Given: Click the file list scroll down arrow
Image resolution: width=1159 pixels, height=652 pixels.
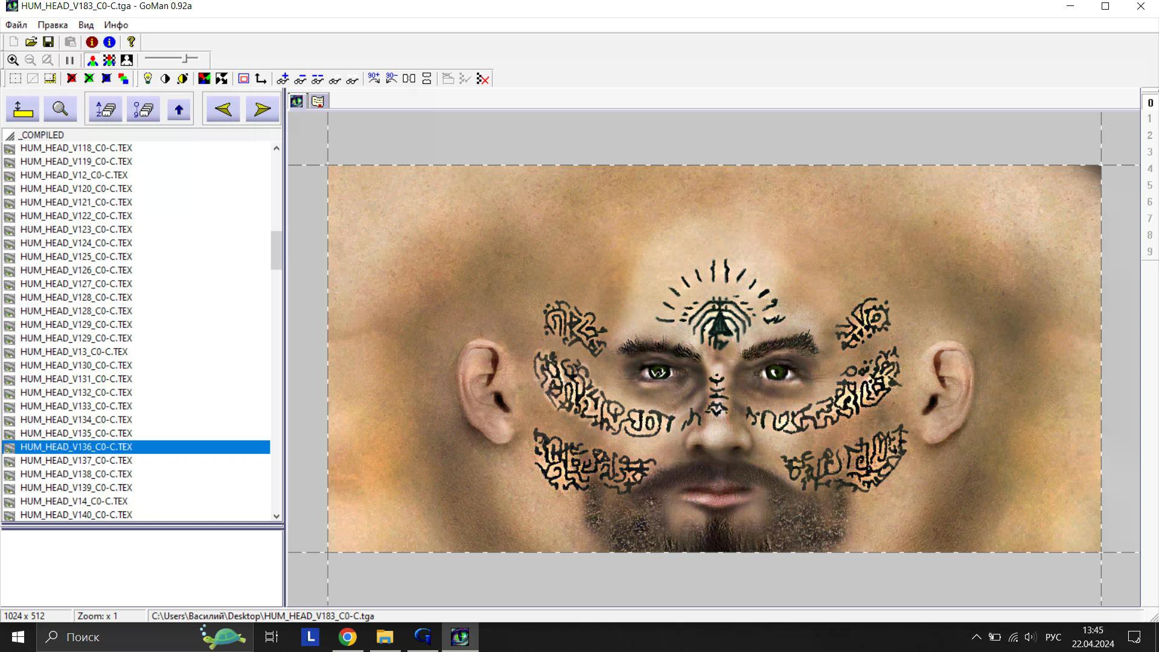Looking at the screenshot, I should (x=276, y=516).
